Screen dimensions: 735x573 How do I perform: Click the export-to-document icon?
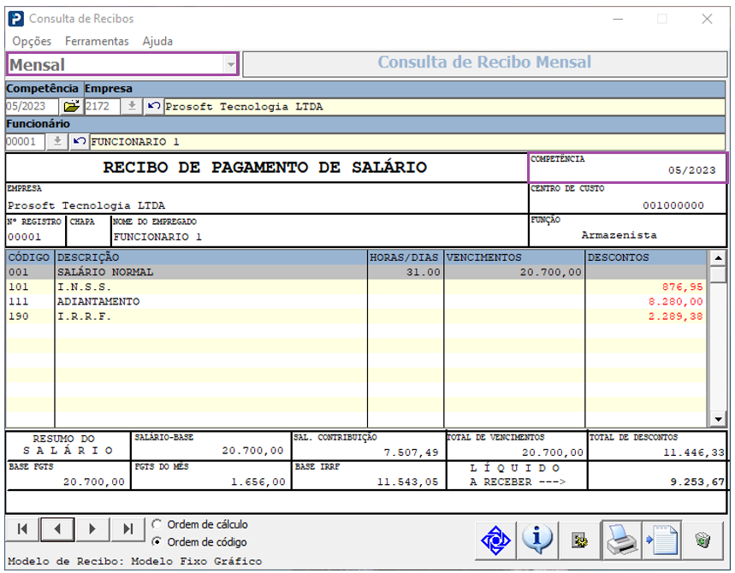pos(661,541)
